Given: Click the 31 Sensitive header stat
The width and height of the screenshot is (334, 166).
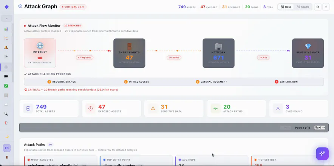Looking at the screenshot, I should click(x=231, y=7).
